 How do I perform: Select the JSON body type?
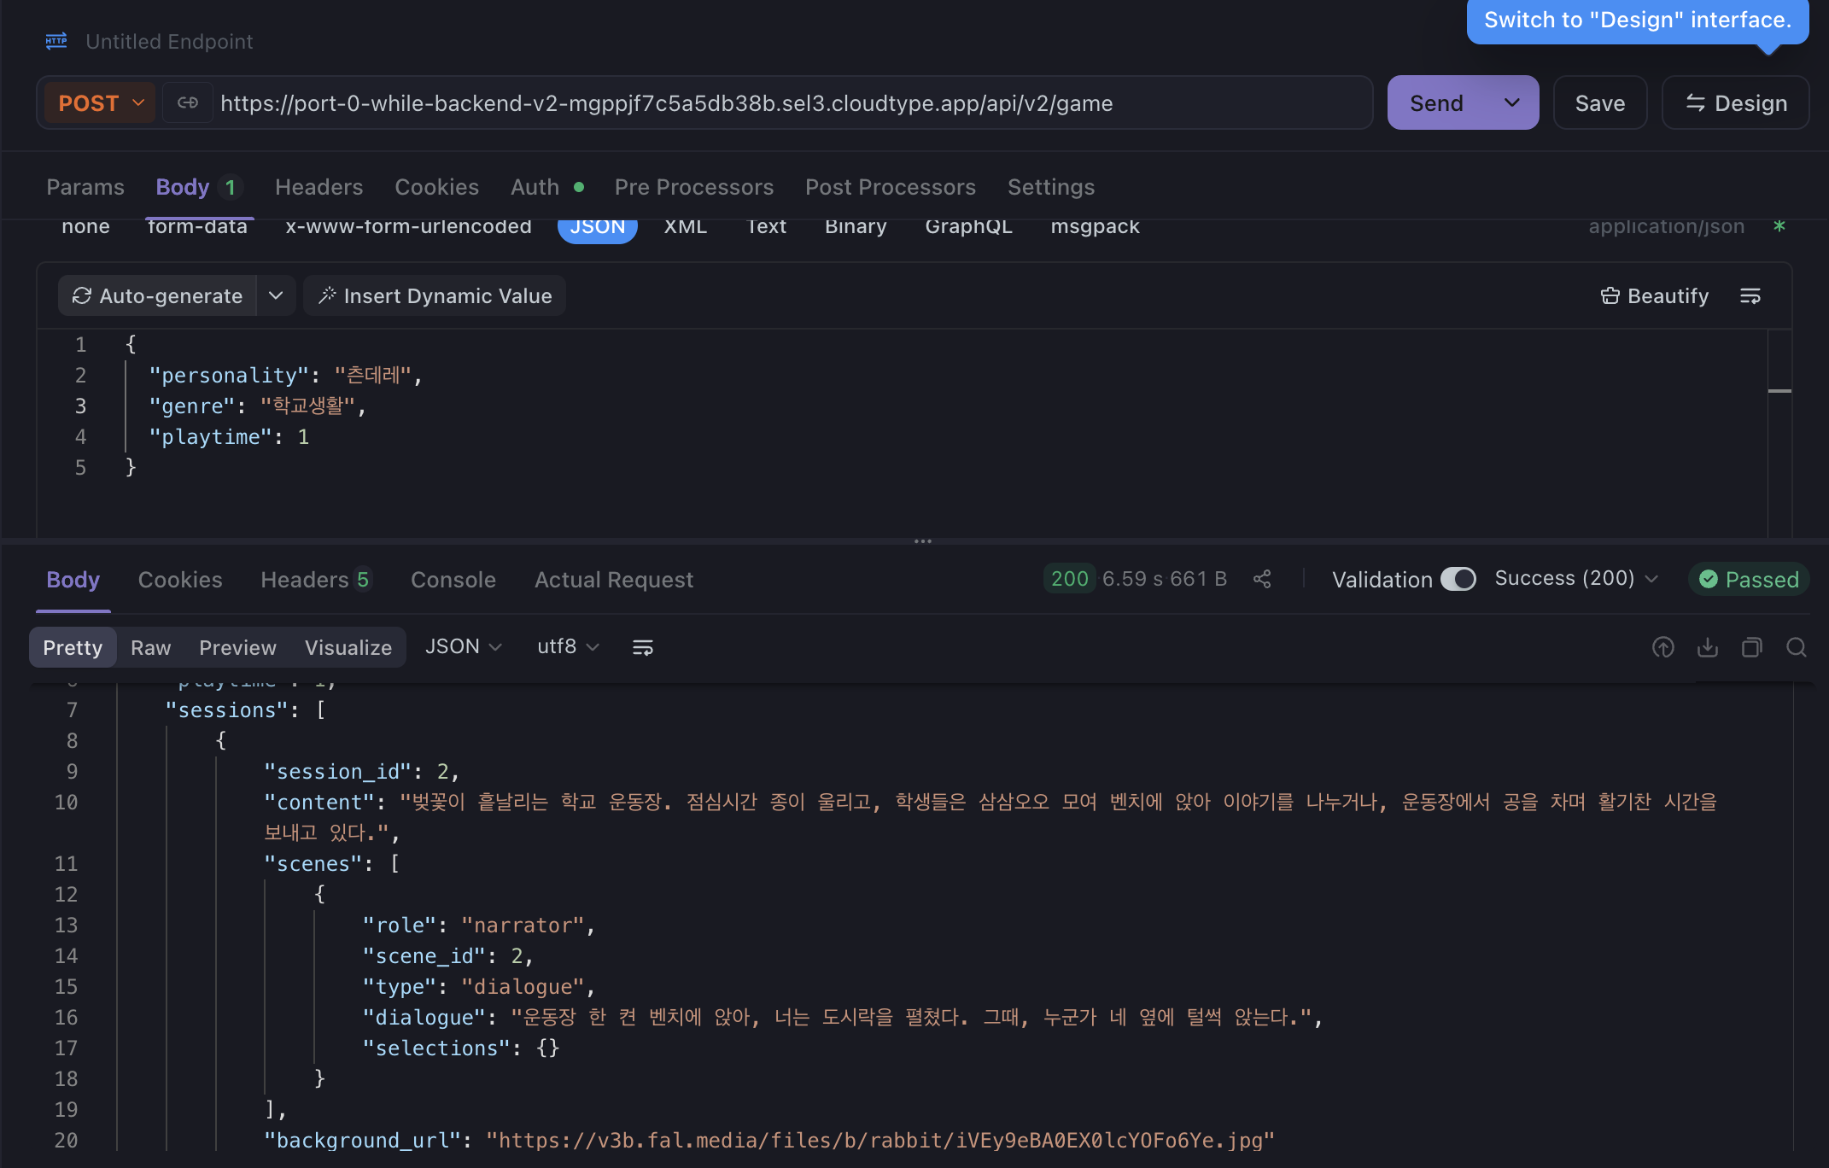tap(598, 229)
